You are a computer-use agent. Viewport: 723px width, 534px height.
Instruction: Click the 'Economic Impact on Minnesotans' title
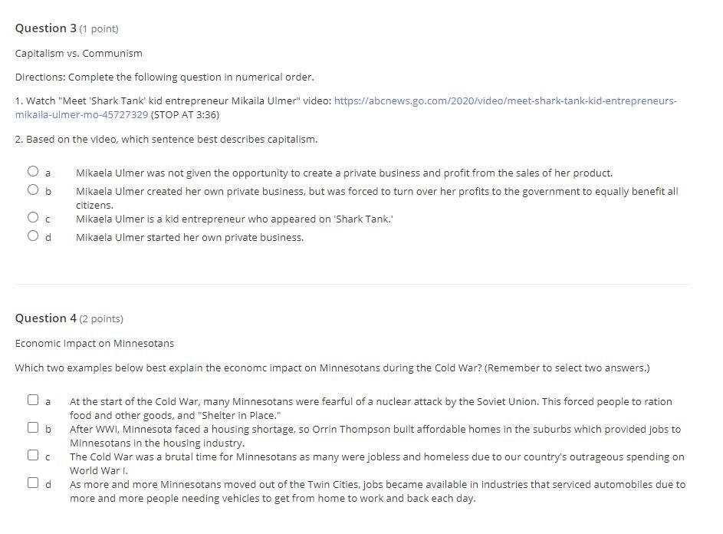pos(94,343)
